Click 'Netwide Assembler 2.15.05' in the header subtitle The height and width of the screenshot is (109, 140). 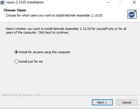coord(84,15)
